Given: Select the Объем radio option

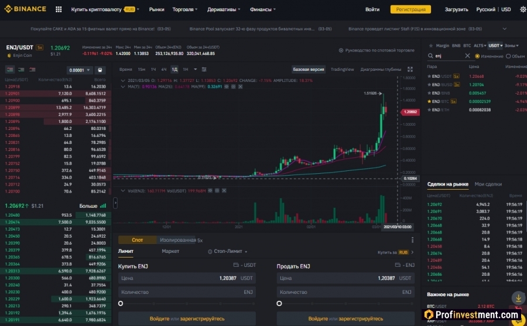Looking at the screenshot, I should pyautogui.click(x=508, y=56).
